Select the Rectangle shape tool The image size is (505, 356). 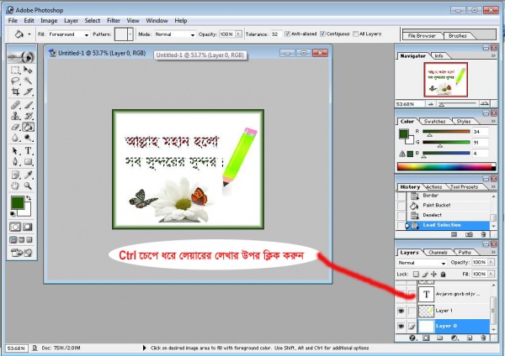coord(28,161)
